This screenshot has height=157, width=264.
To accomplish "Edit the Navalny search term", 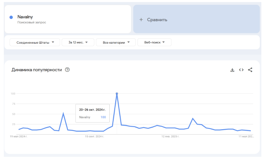I will click(x=25, y=17).
